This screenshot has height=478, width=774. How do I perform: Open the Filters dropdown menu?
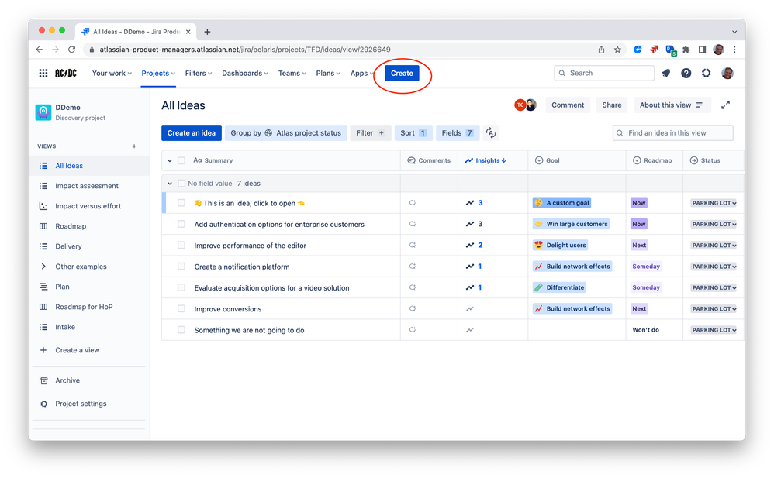[199, 73]
